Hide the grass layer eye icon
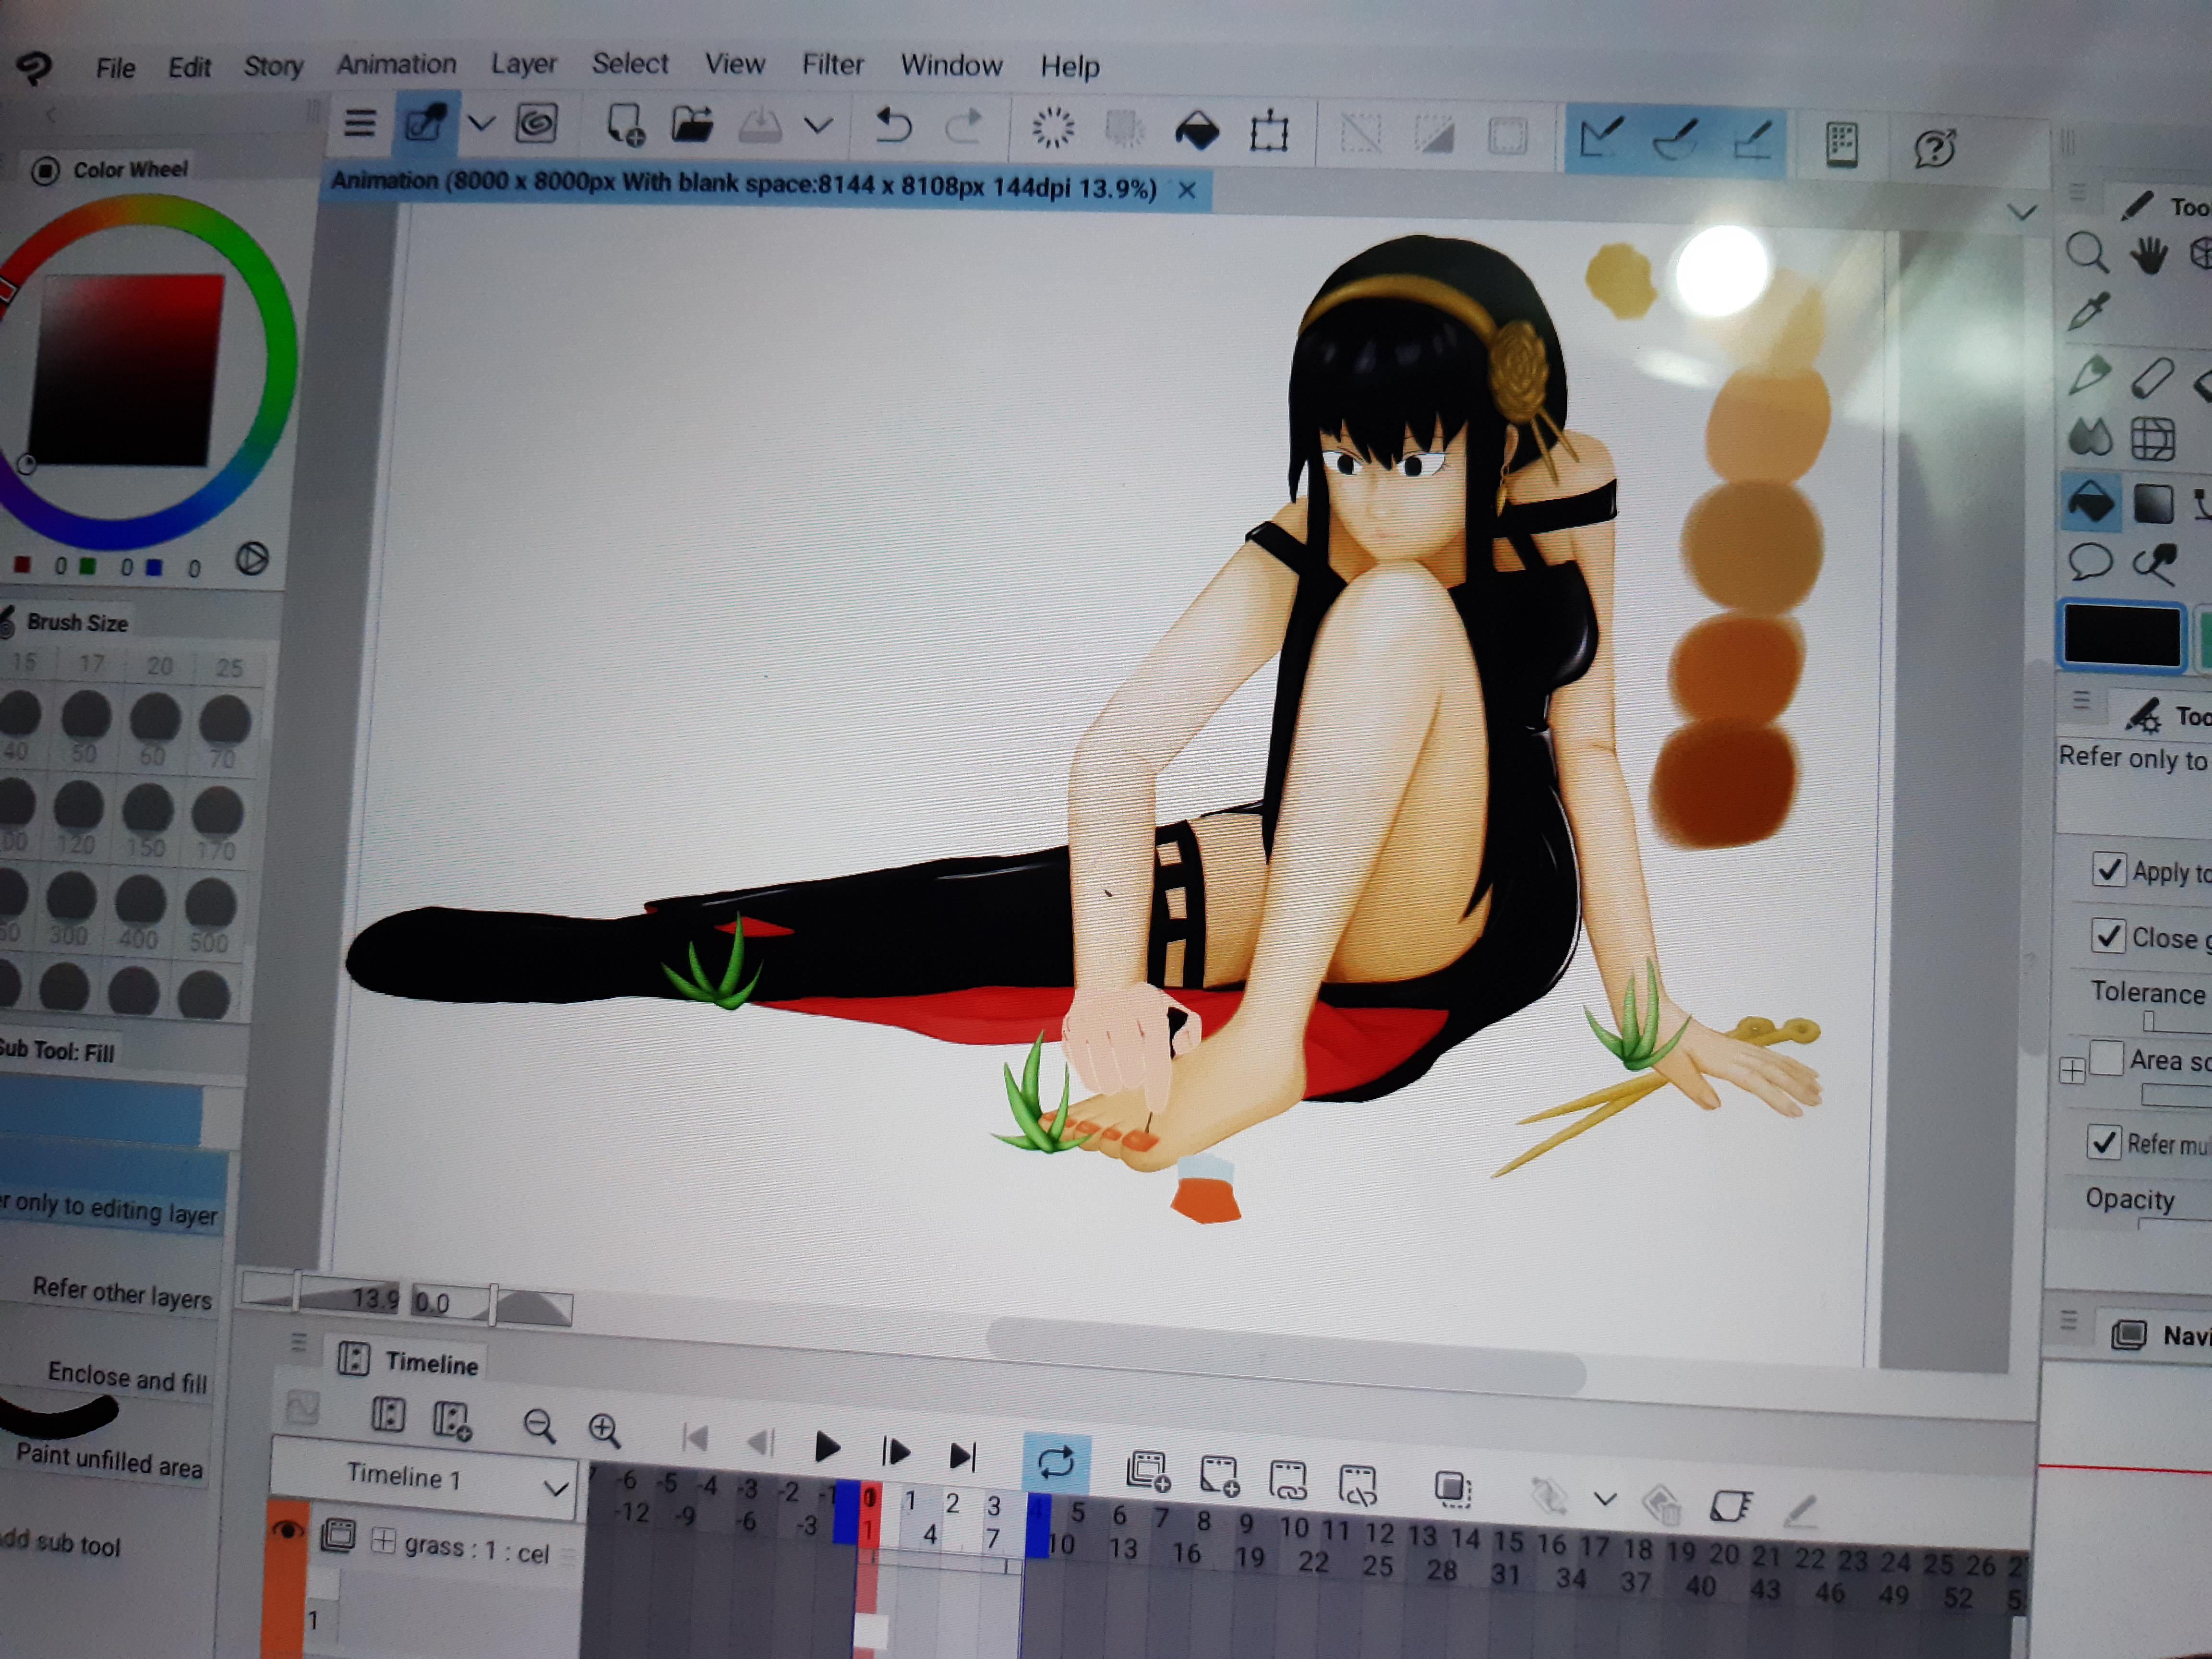The width and height of the screenshot is (2212, 1659). tap(288, 1530)
